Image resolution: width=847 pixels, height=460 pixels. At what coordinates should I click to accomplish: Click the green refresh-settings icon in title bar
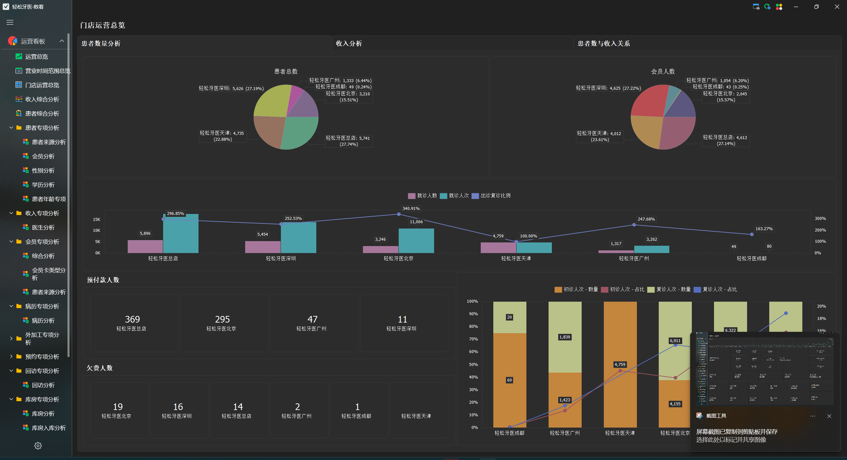pos(767,7)
